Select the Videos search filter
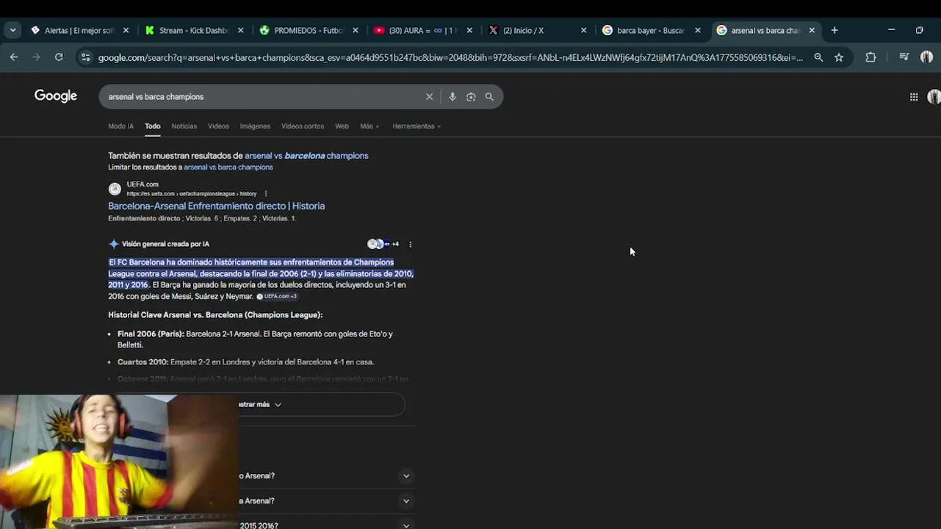941x529 pixels. point(218,126)
